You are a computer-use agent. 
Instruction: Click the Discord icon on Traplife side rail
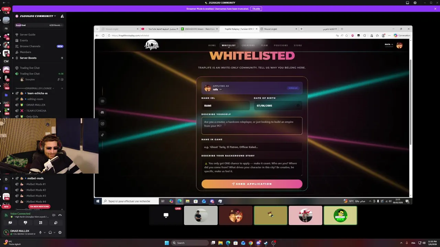(102, 113)
